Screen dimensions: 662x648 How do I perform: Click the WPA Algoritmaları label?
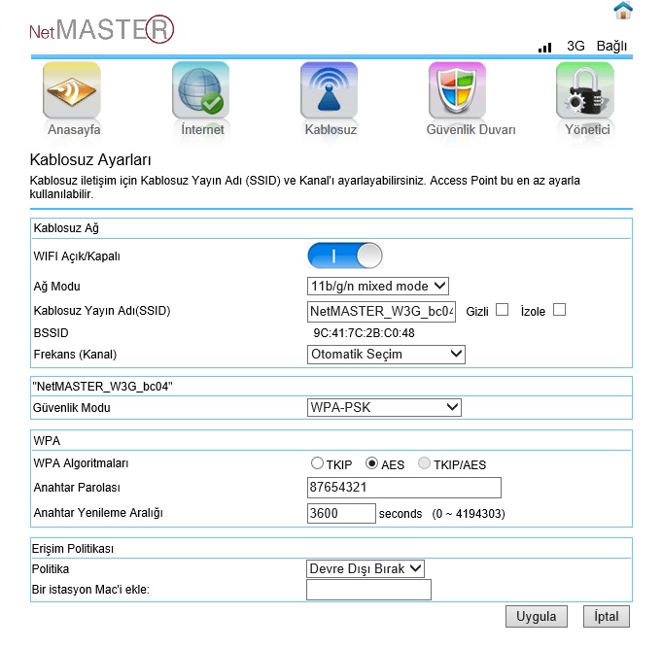[81, 463]
